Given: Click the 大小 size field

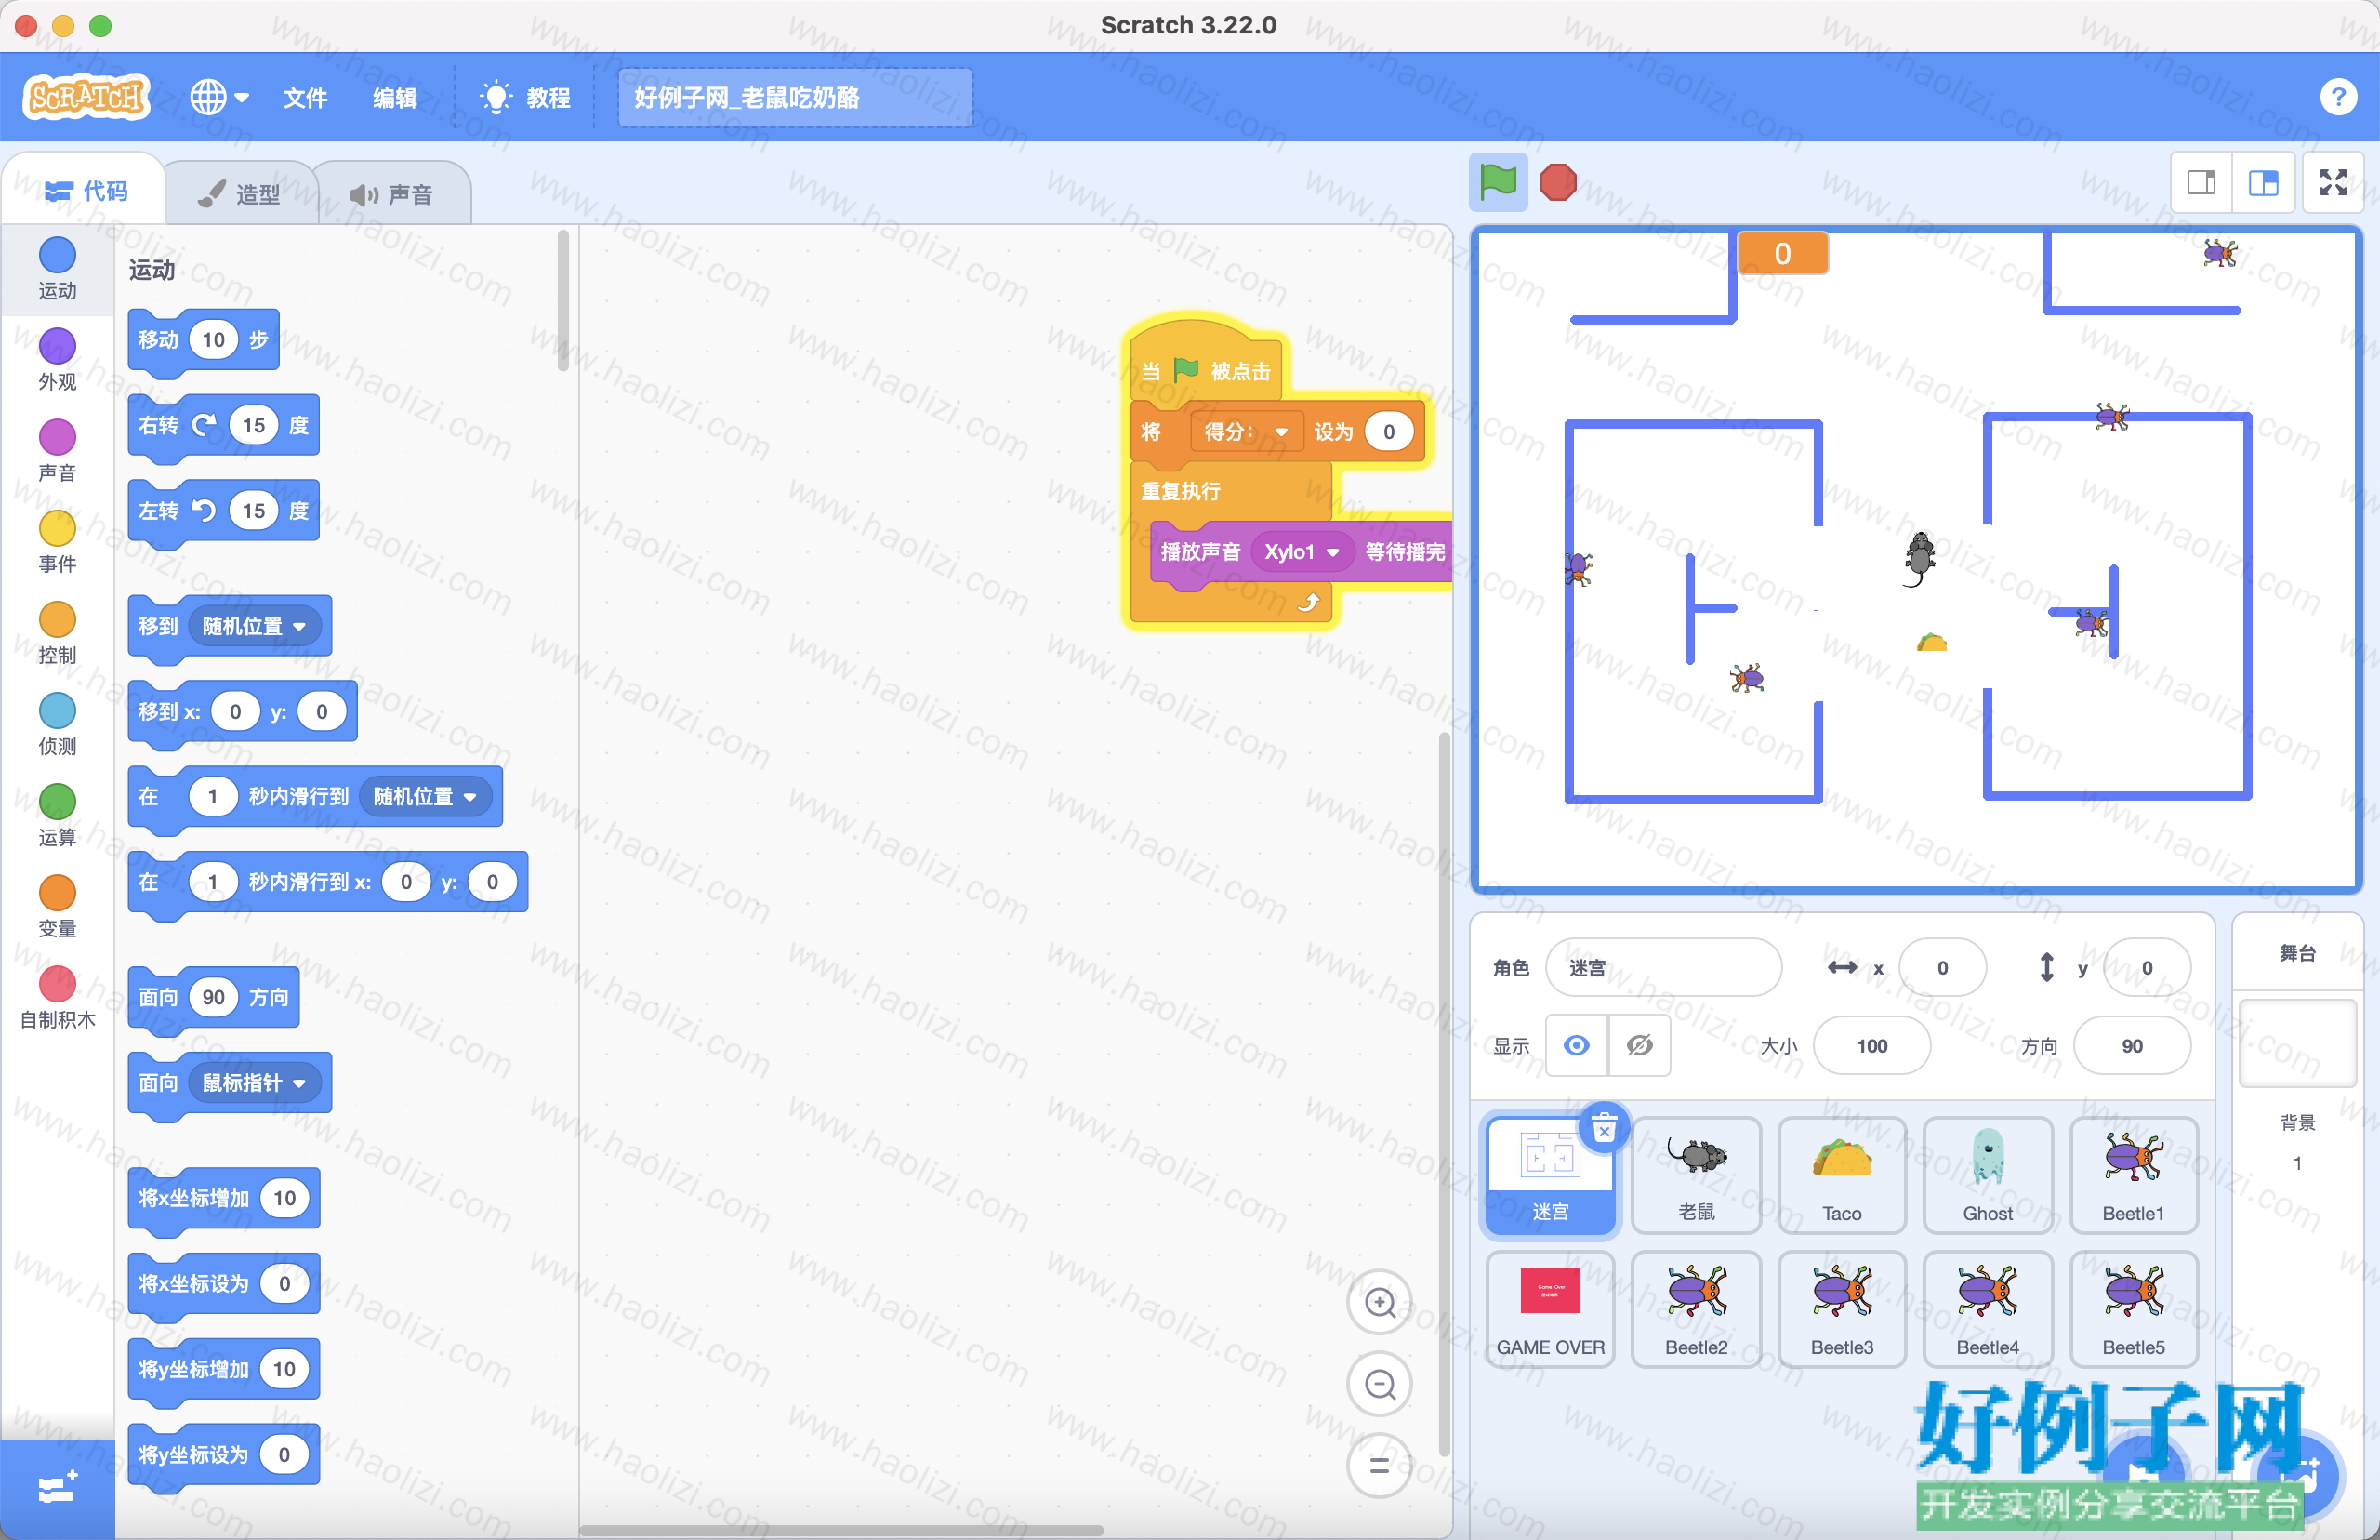Looking at the screenshot, I should pos(1871,1045).
